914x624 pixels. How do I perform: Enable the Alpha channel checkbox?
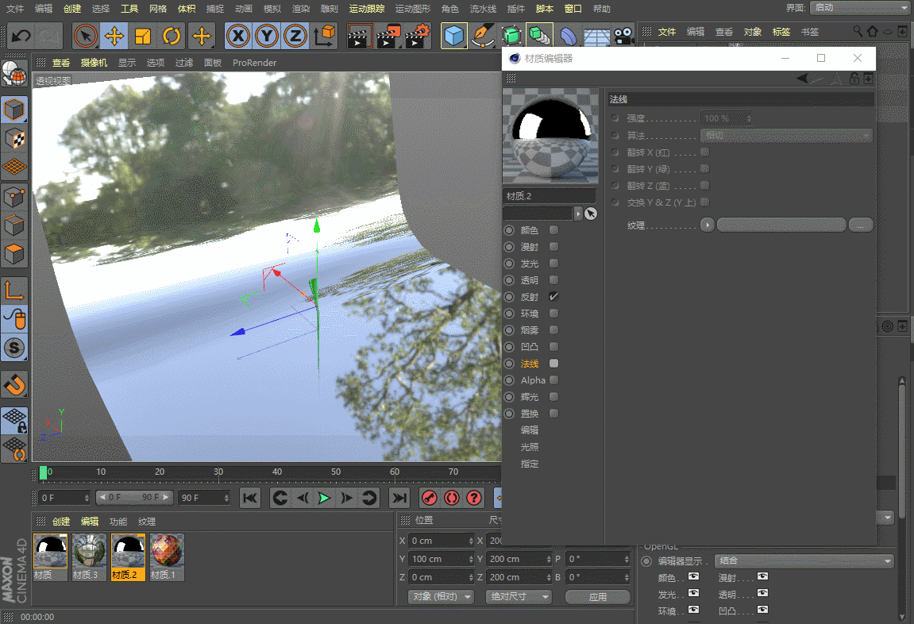pos(553,379)
